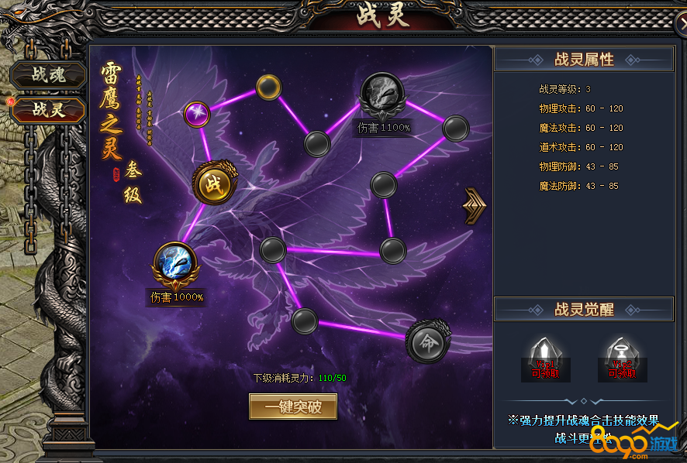
Task: Click the gold ring node at top
Action: (x=268, y=87)
